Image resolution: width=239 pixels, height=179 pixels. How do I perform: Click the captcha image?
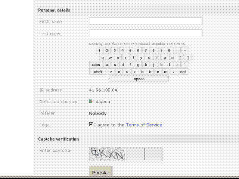coord(107,154)
